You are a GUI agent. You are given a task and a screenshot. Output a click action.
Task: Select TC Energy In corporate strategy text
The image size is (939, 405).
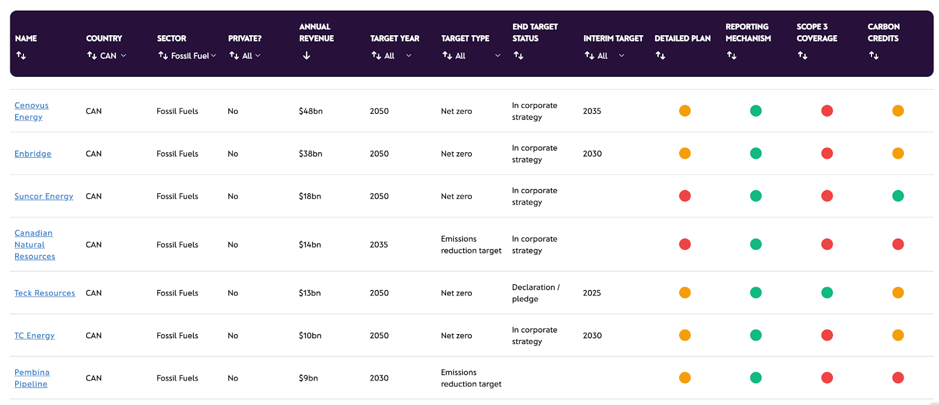(535, 336)
